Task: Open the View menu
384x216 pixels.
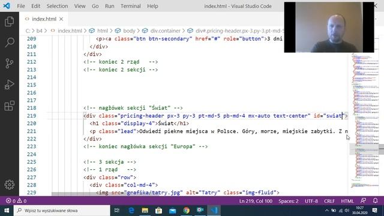Action: 80,6
